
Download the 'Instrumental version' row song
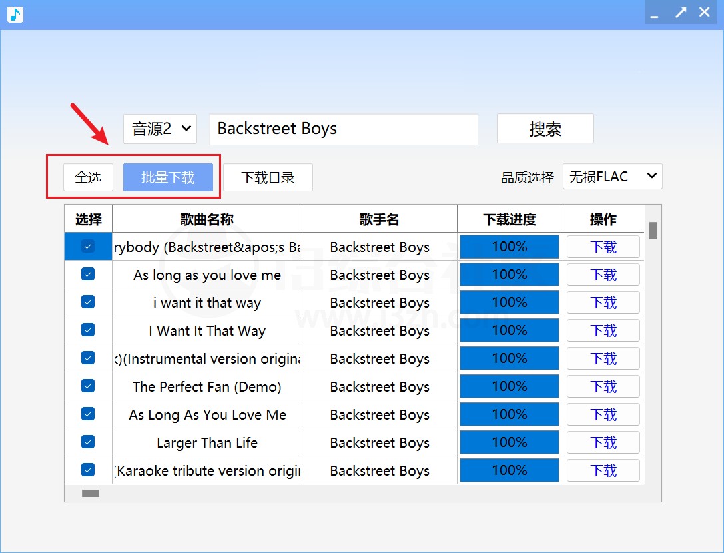603,358
